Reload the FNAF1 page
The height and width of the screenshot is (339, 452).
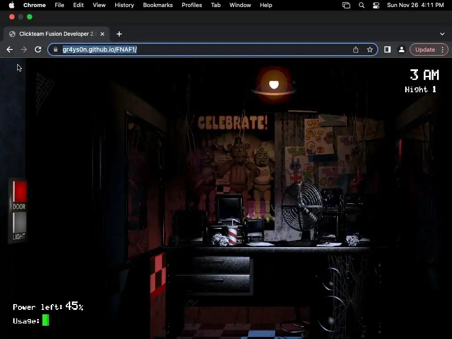(38, 49)
